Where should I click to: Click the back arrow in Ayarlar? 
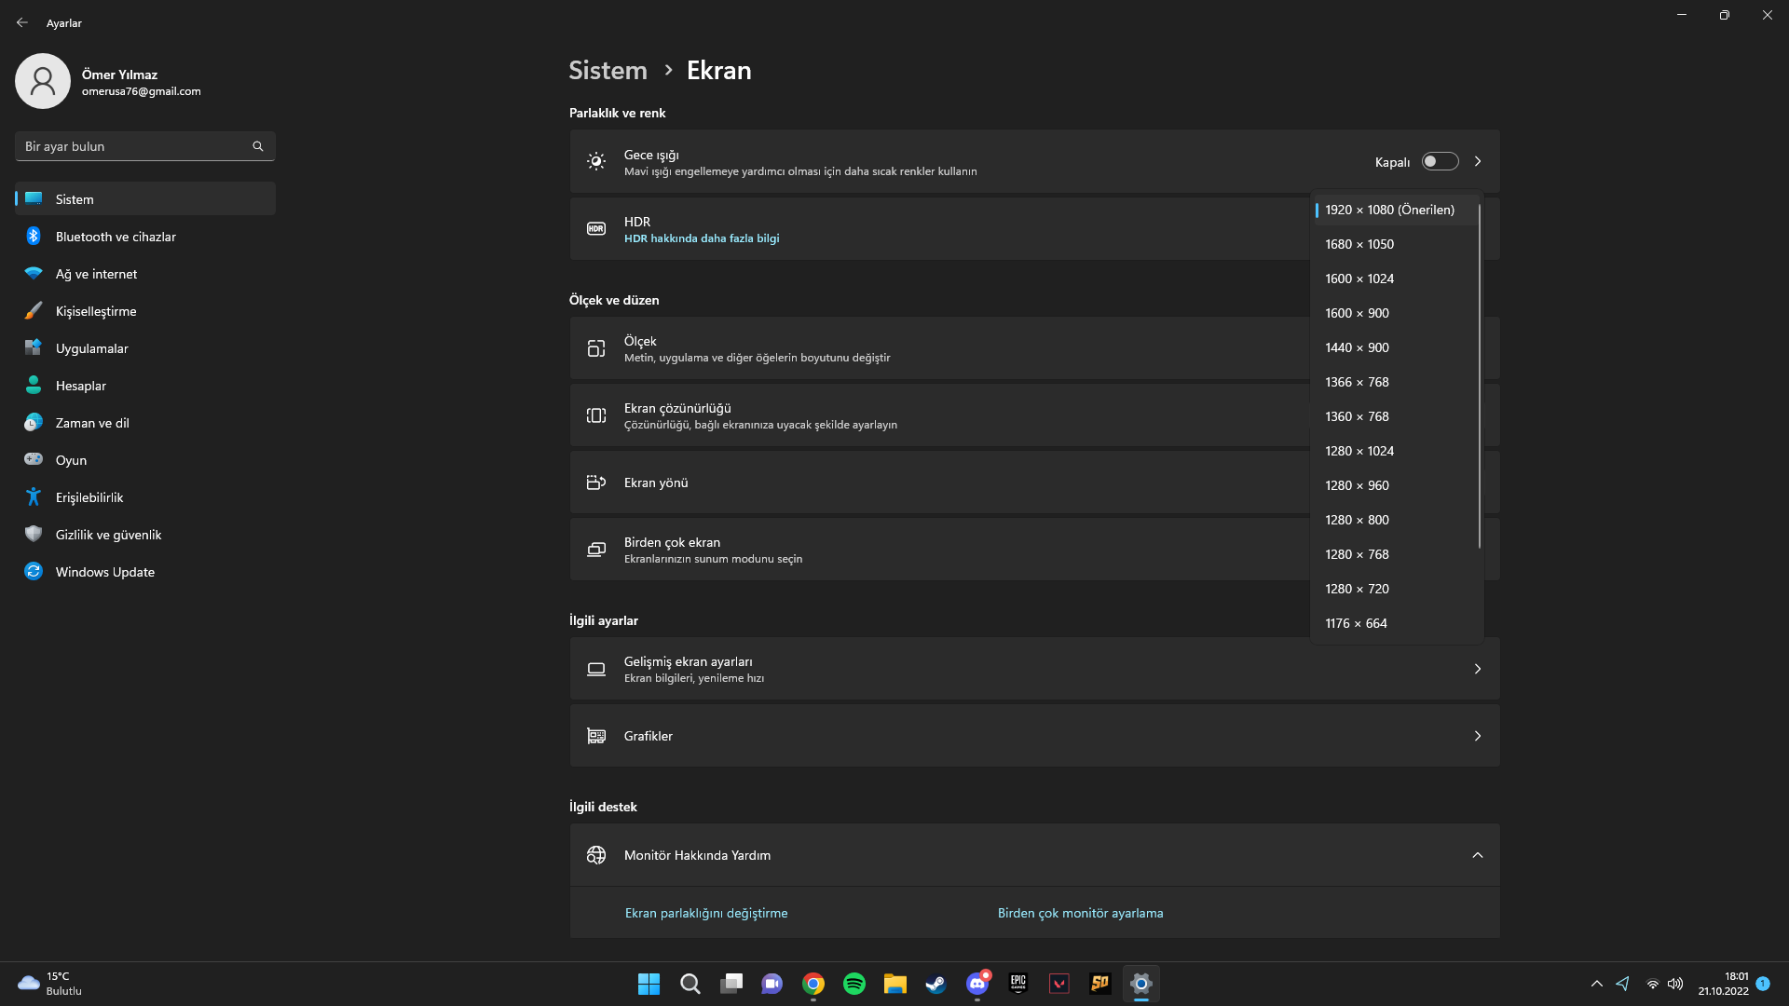(x=22, y=22)
